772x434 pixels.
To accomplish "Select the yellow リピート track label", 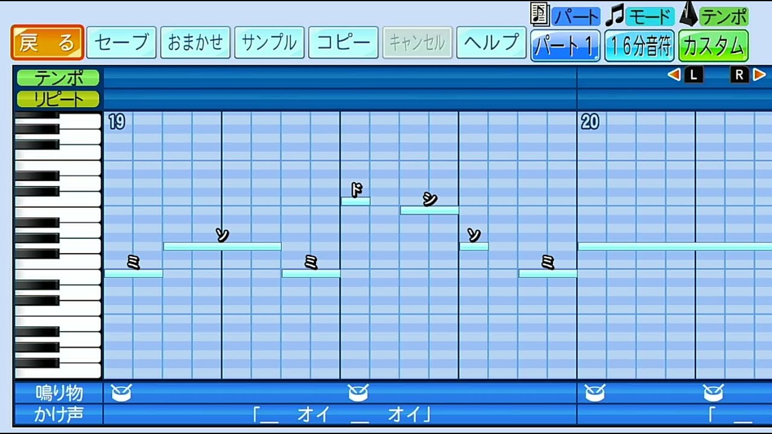I will point(58,99).
